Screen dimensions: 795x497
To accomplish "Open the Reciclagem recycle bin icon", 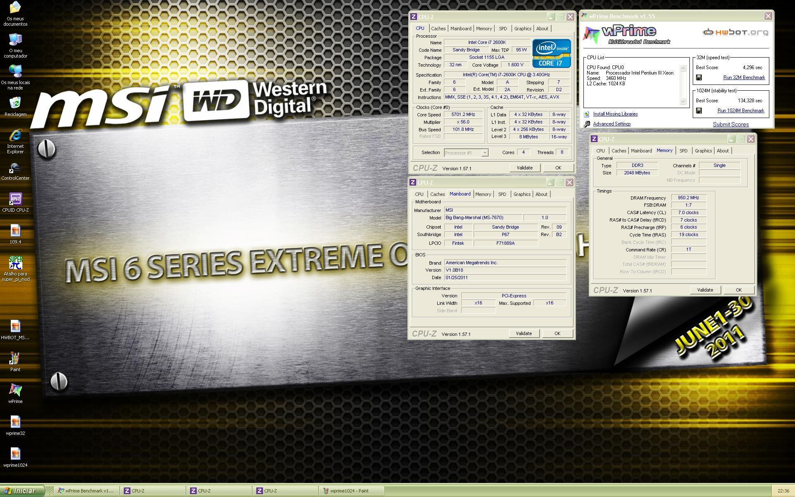I will (x=15, y=107).
